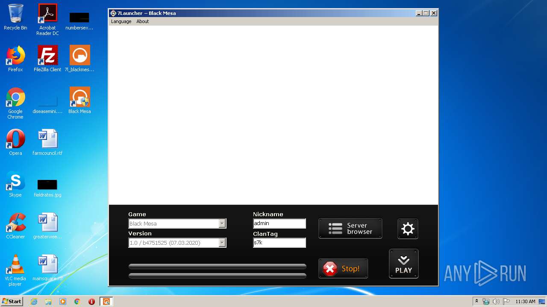Open Acrobat Reader DC shortcut
This screenshot has height=307, width=547.
click(x=47, y=20)
